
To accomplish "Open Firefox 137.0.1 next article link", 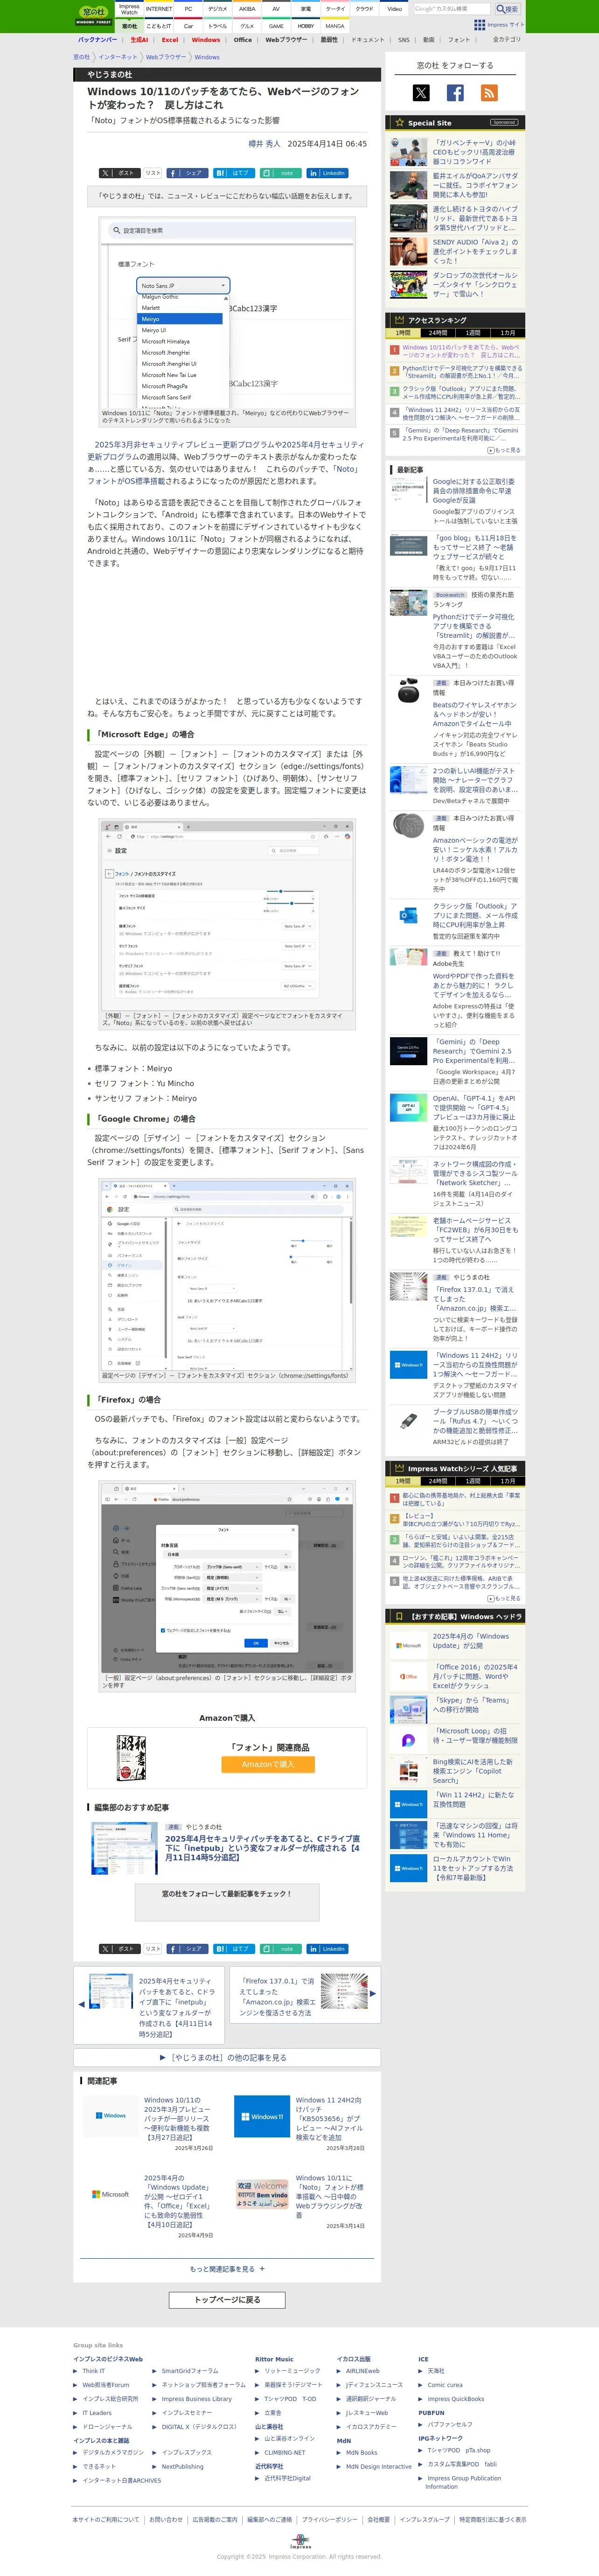I will 278,1996.
